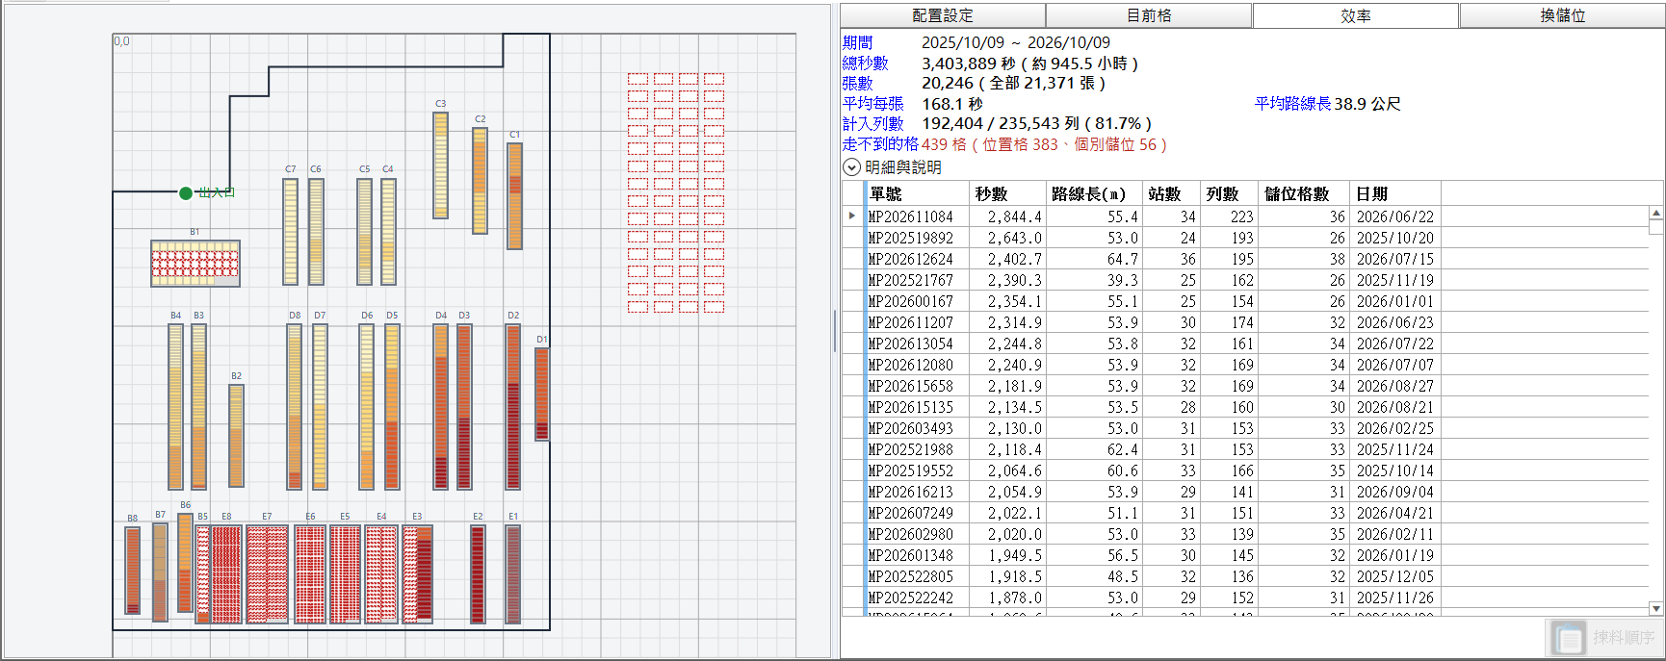Pick rack E2 on warehouse map
This screenshot has width=1666, height=661.
[478, 574]
